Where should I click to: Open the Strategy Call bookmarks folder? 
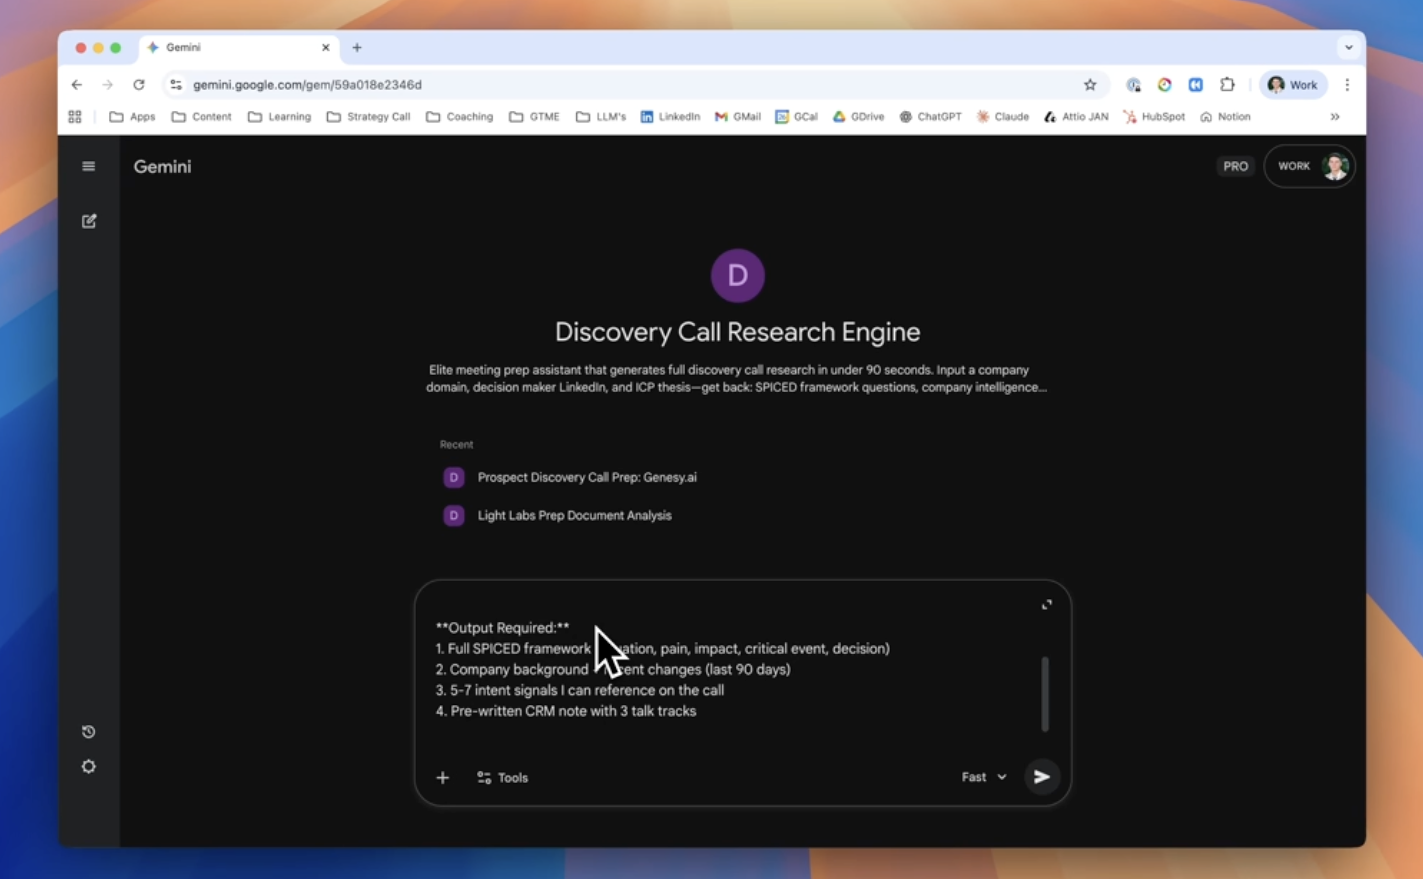[368, 117]
